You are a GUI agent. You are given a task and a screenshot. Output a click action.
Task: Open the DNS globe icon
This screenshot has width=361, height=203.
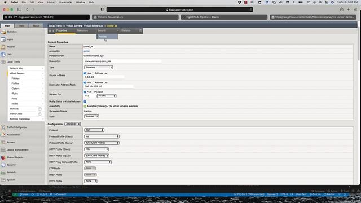[x=3, y=54]
